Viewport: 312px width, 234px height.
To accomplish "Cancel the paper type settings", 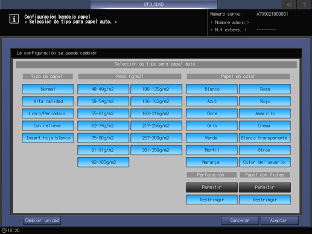I will click(240, 221).
